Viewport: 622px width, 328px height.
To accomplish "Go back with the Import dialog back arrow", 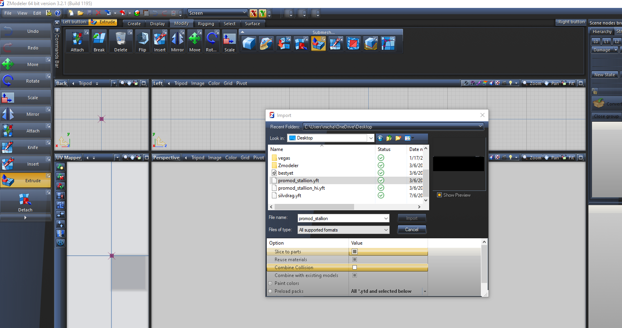I will [380, 138].
